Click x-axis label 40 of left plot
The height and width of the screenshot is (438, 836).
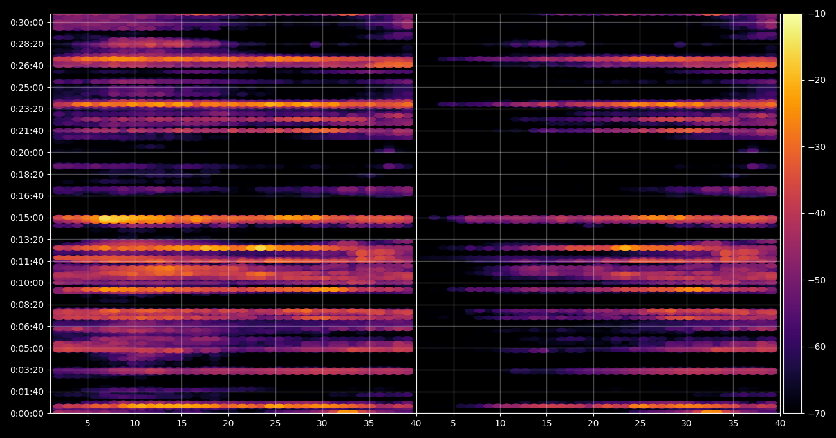416,423
